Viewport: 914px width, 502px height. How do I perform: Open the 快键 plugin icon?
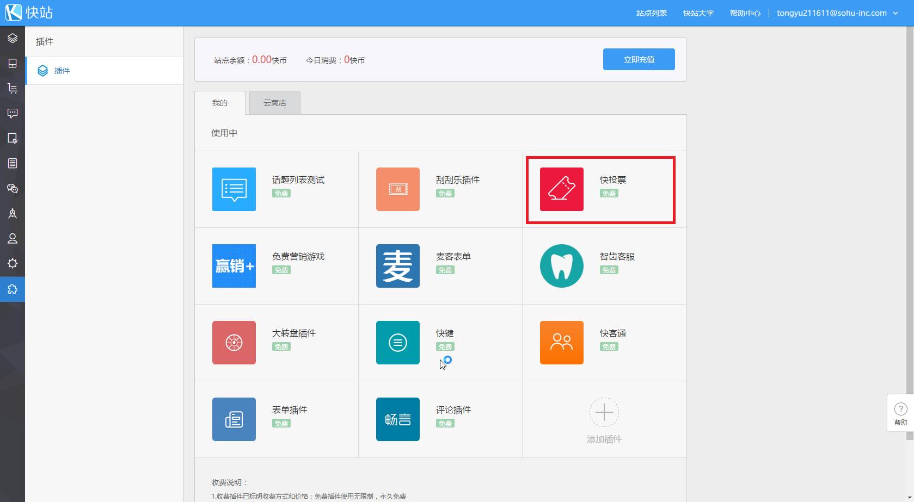[398, 343]
